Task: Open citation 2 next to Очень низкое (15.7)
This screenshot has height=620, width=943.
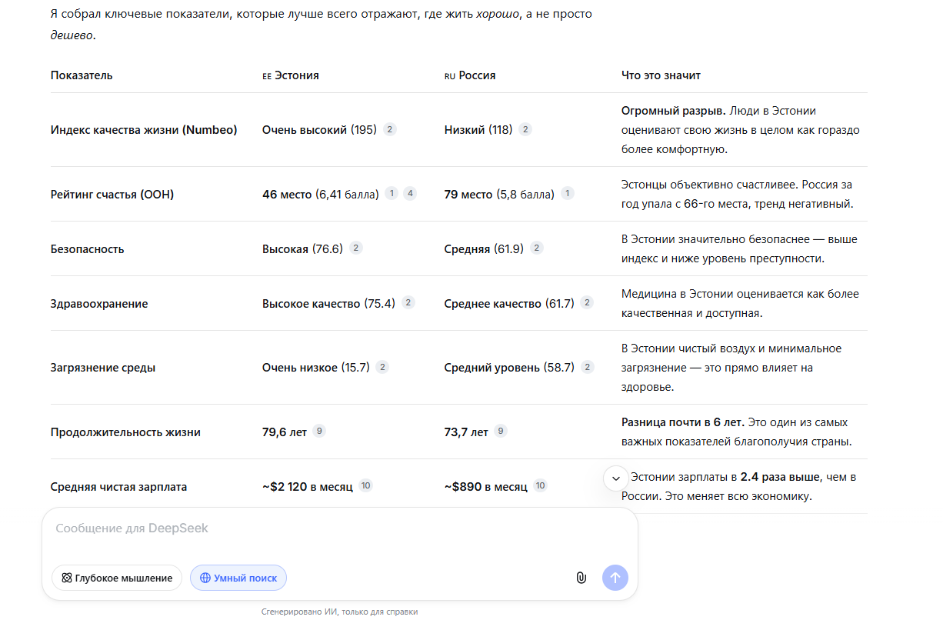Action: (x=382, y=367)
